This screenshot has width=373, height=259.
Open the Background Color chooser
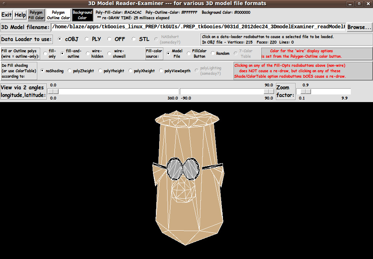pos(82,15)
